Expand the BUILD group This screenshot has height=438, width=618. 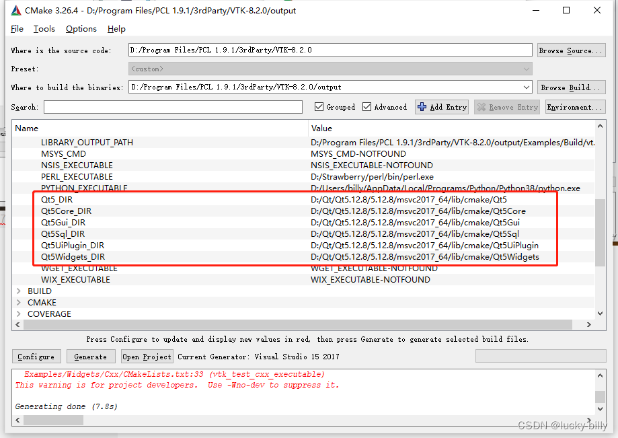point(19,291)
